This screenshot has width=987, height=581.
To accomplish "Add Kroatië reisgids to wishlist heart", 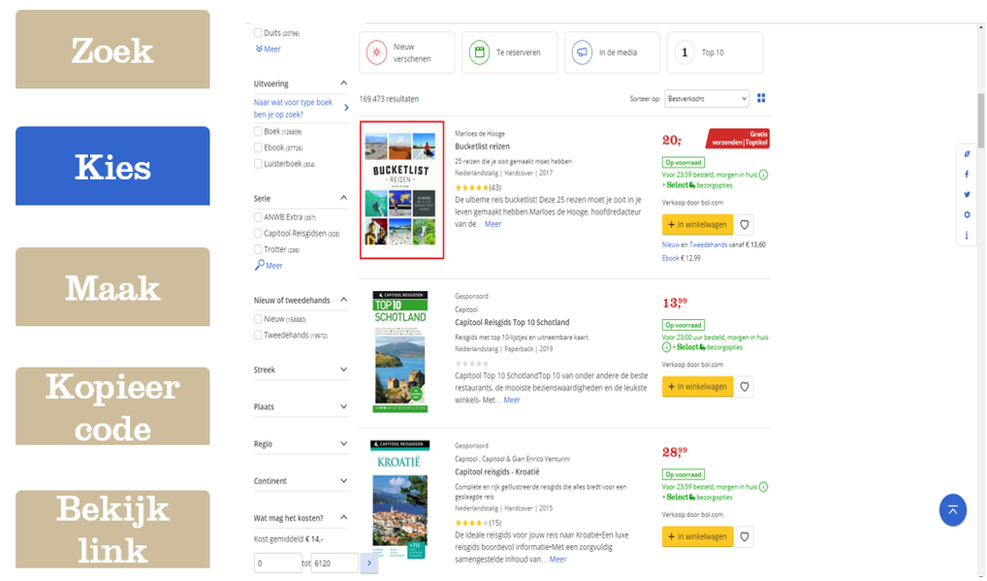I will coord(744,537).
